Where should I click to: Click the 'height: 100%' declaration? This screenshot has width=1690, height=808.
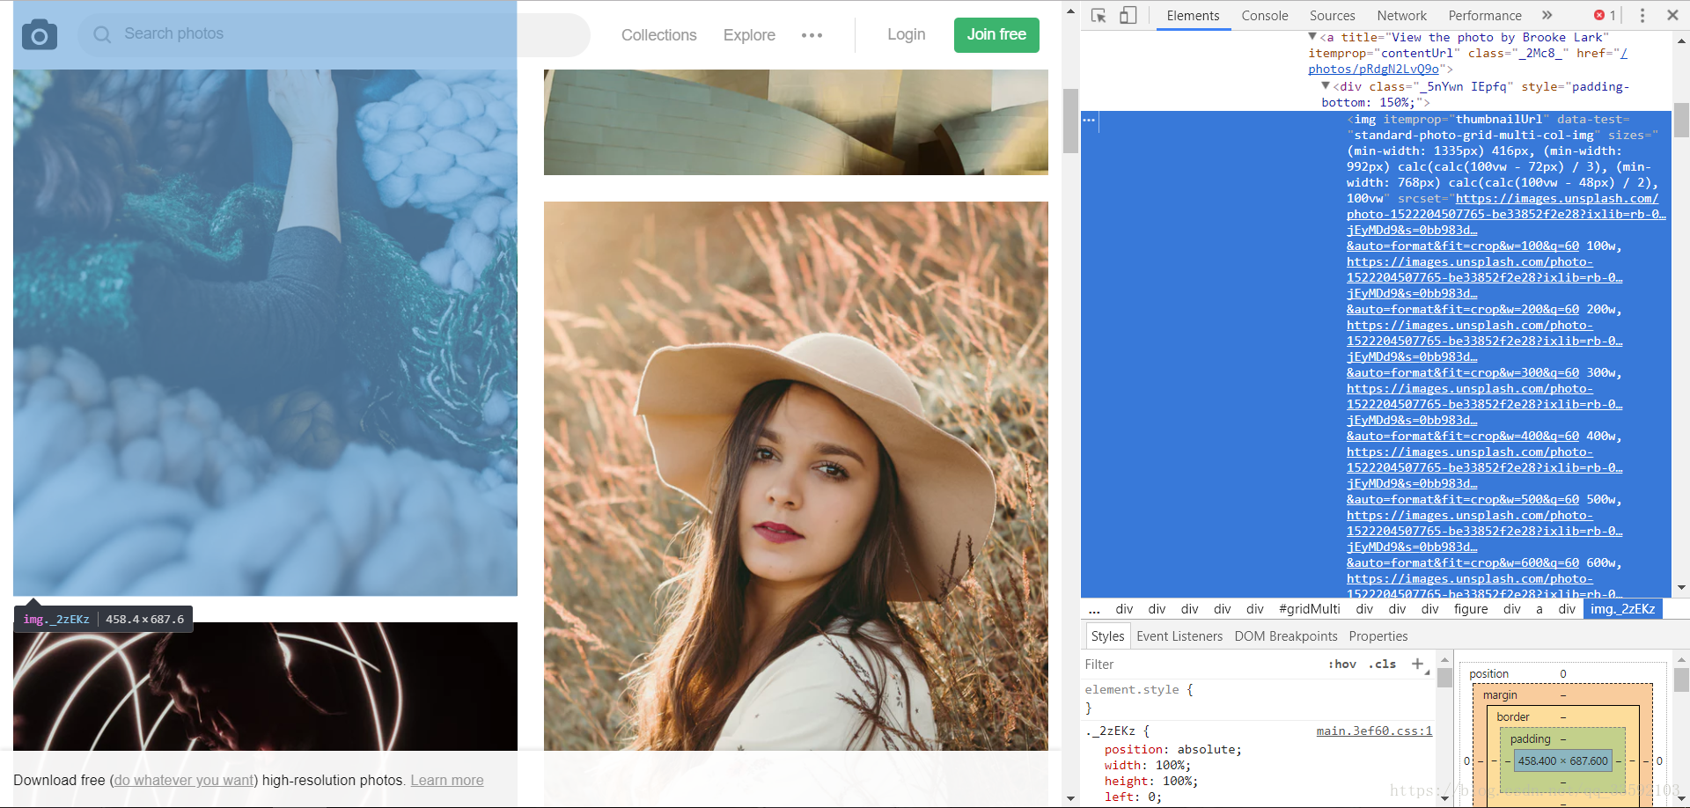point(1150,782)
